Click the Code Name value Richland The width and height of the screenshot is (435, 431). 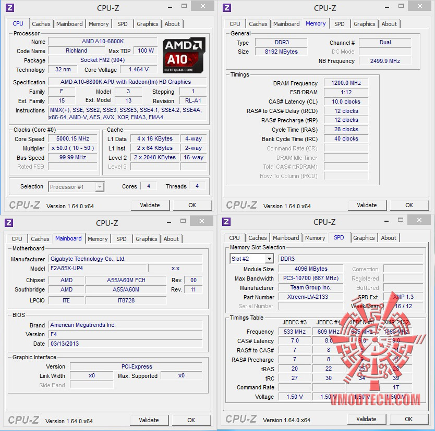tap(76, 50)
